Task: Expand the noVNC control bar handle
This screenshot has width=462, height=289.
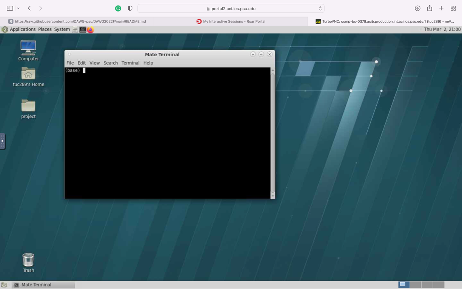Action: 2,141
